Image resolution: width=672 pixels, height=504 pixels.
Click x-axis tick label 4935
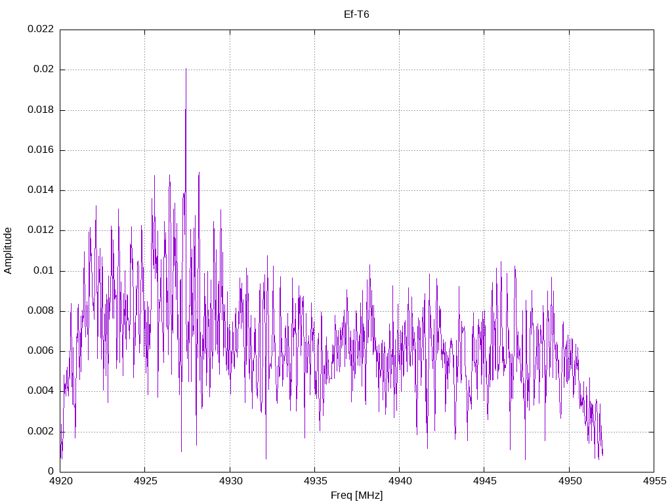(x=315, y=481)
